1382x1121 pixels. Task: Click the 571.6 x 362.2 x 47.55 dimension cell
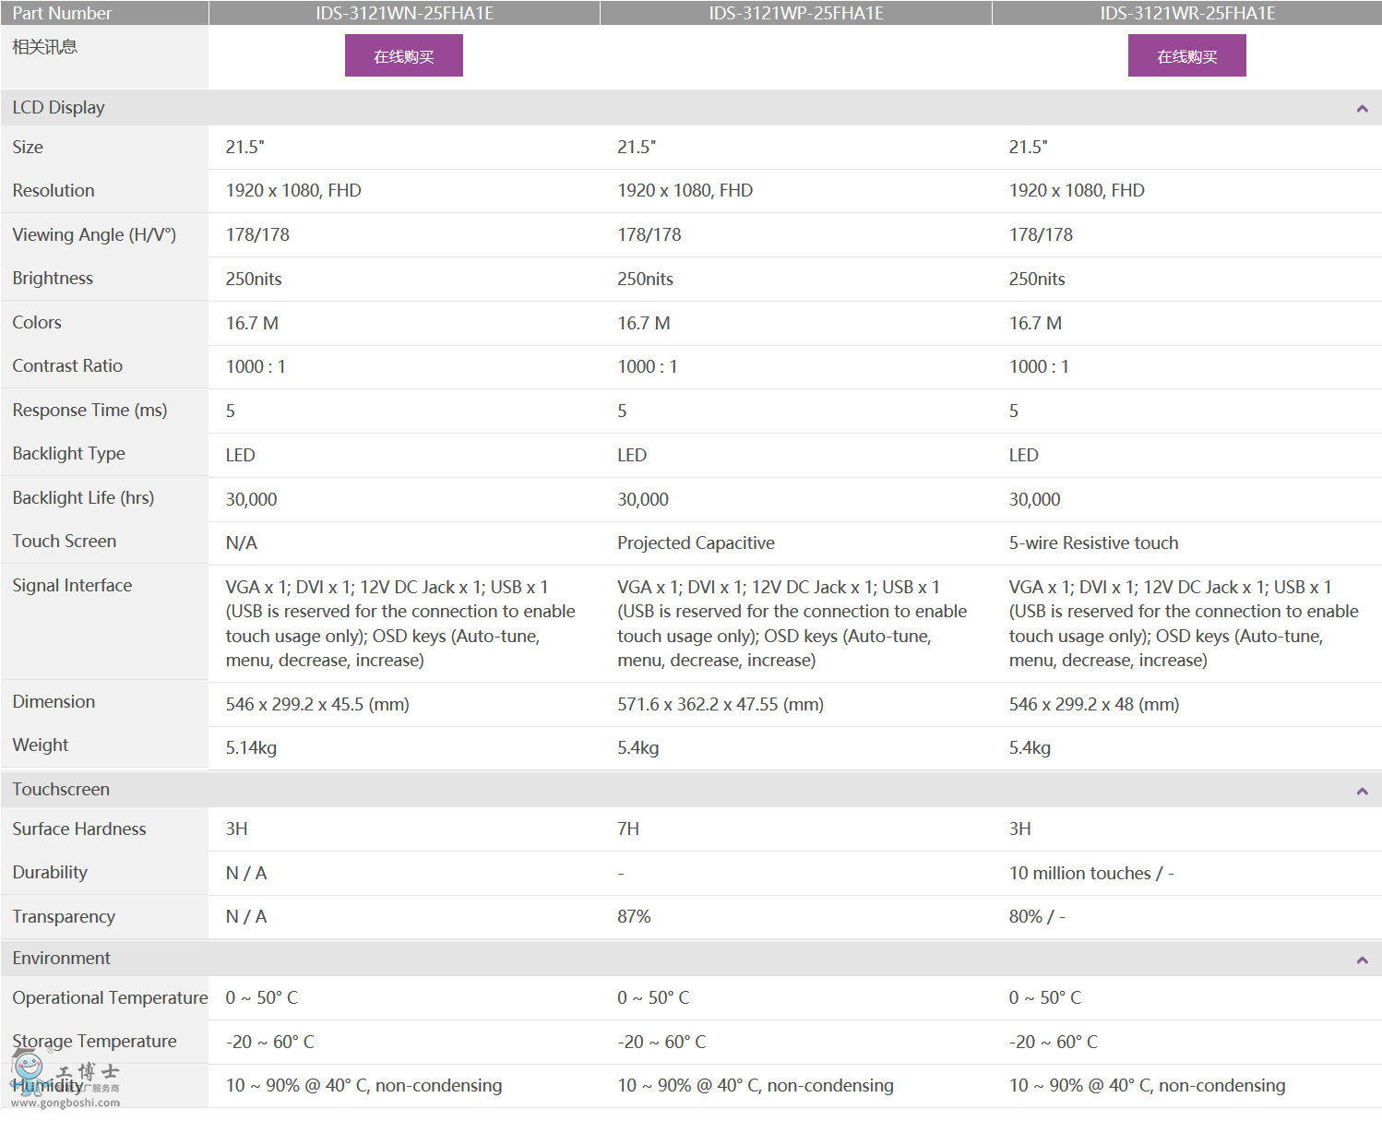point(720,705)
